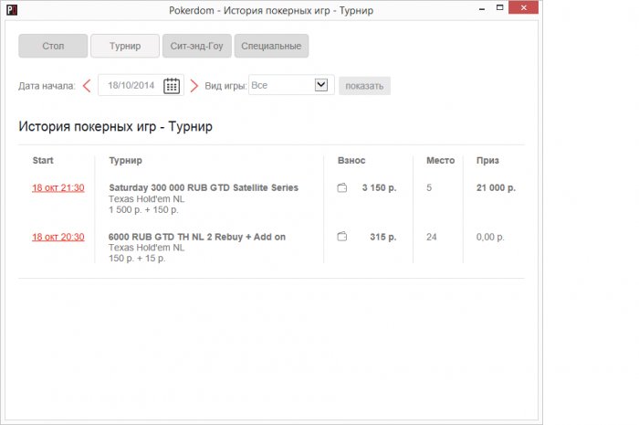
Task: Open the 18 окт 21:30 tournament link
Action: (x=58, y=187)
